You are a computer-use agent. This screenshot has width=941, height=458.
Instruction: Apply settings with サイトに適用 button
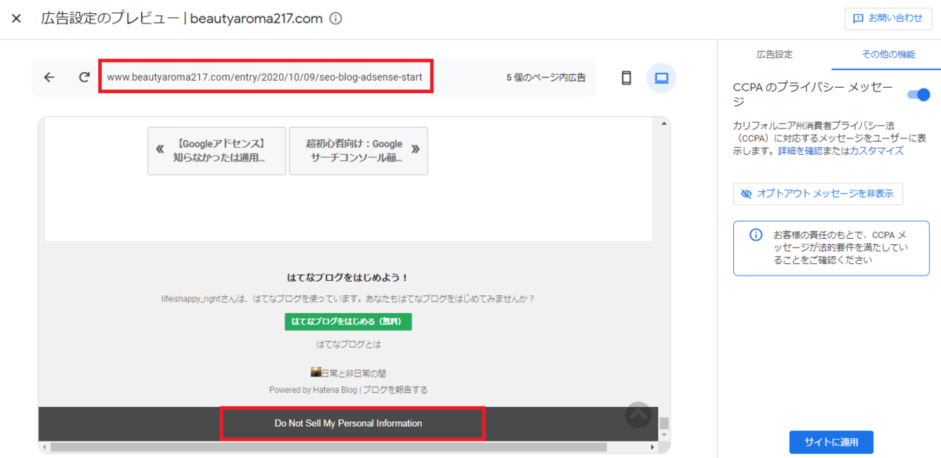point(831,442)
